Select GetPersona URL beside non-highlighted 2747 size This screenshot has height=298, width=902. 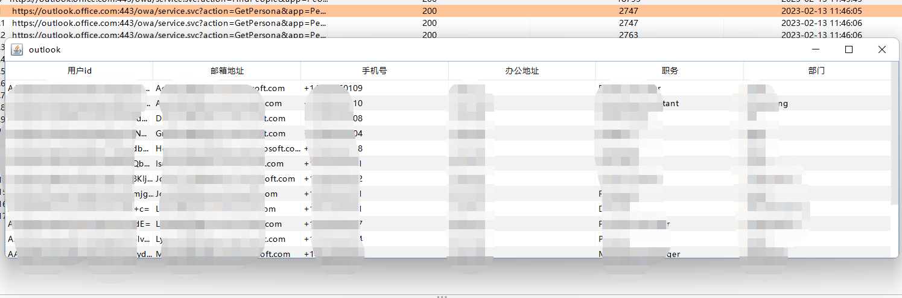pyautogui.click(x=169, y=23)
